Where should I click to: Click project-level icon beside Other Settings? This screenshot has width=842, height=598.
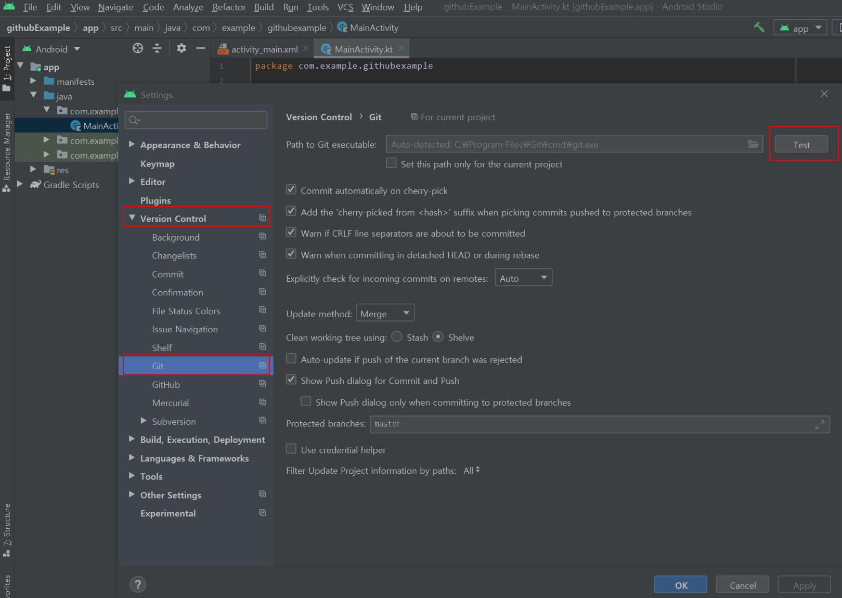263,494
